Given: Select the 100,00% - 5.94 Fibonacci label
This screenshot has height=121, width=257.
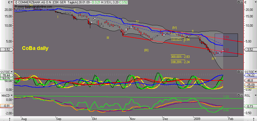Looking at the screenshot, I should pyautogui.click(x=180, y=39).
